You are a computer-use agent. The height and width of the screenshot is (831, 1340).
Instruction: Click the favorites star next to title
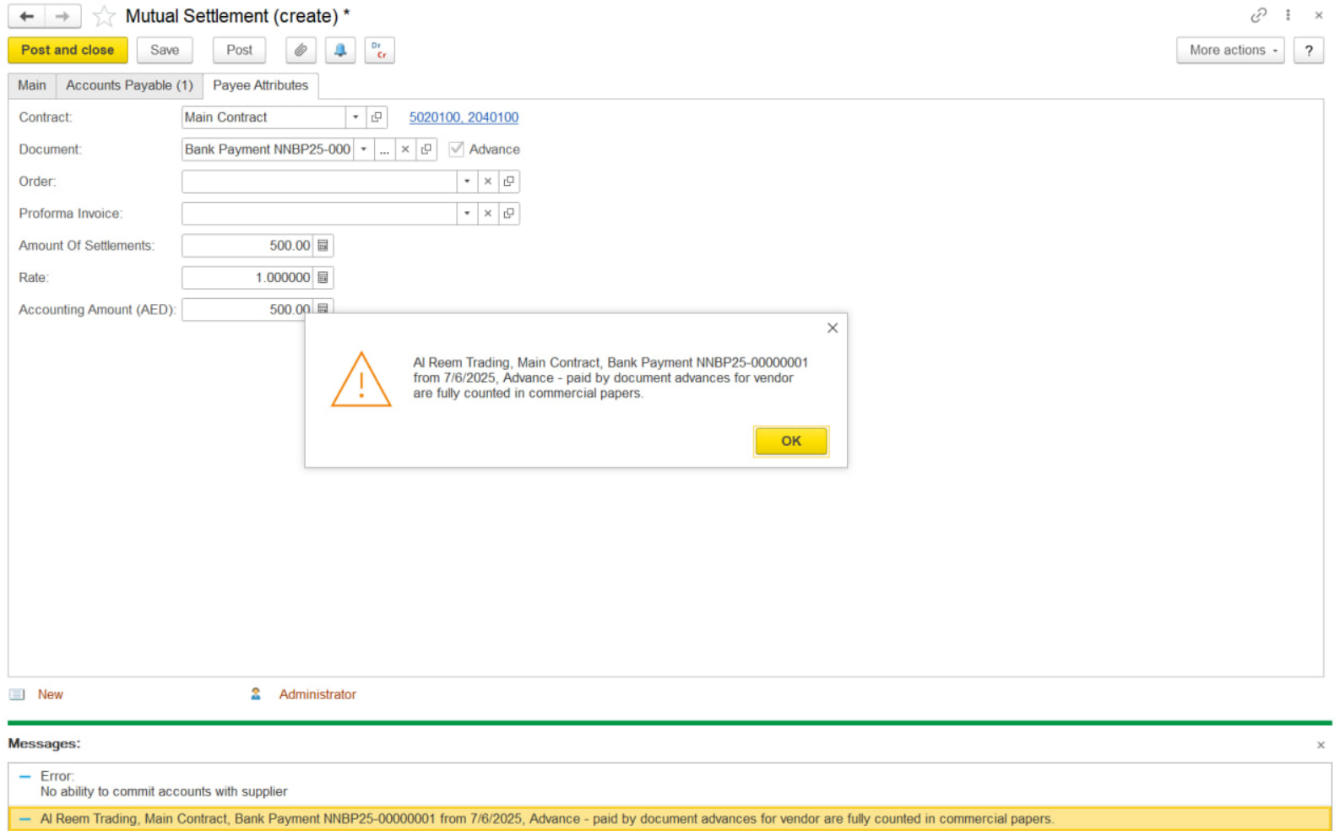[104, 16]
